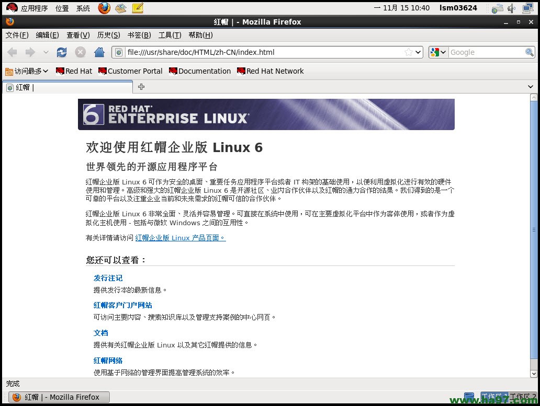Viewport: 540px width, 406px height.
Task: Open the 系统 panel menu
Action: 83,8
